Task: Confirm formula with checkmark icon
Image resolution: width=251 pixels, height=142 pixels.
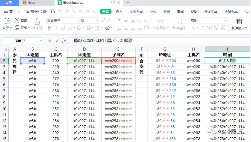Action: point(57,41)
